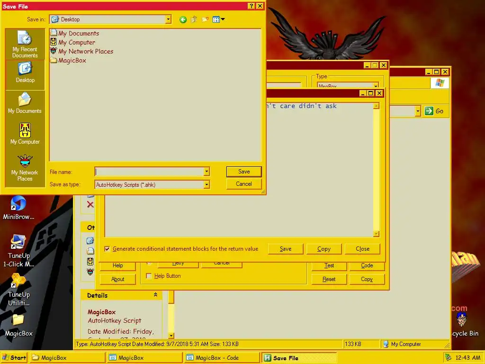
Task: Select My Computer in the file list
Action: point(73,42)
